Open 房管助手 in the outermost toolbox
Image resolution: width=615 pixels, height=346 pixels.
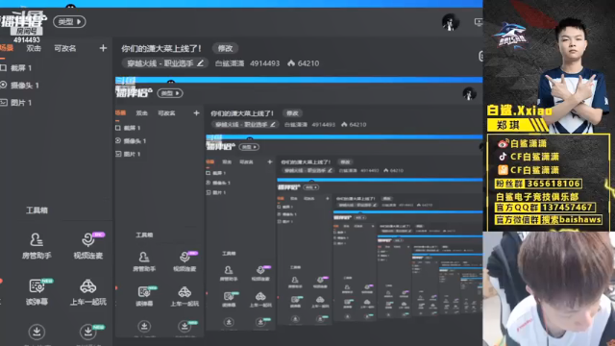[x=37, y=246]
